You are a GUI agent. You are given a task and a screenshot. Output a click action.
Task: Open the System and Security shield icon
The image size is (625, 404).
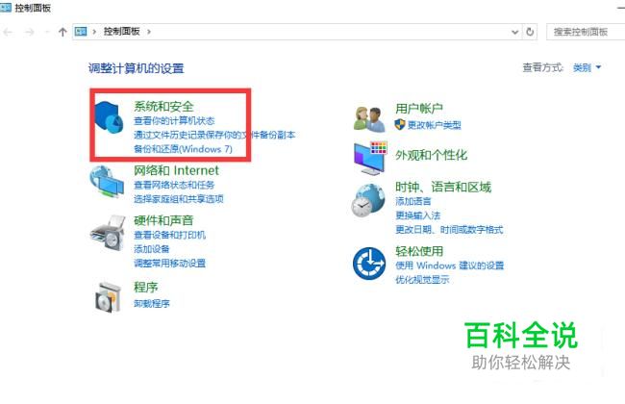coord(109,118)
